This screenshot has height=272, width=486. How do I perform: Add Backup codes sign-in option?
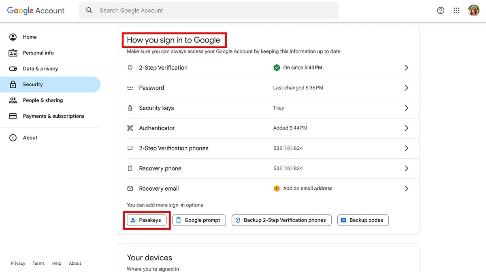362,220
